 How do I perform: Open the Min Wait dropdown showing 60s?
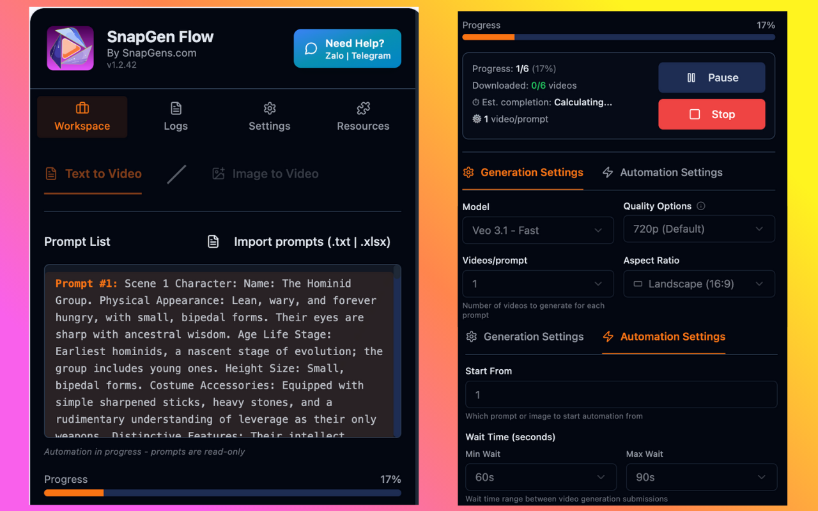click(x=541, y=477)
